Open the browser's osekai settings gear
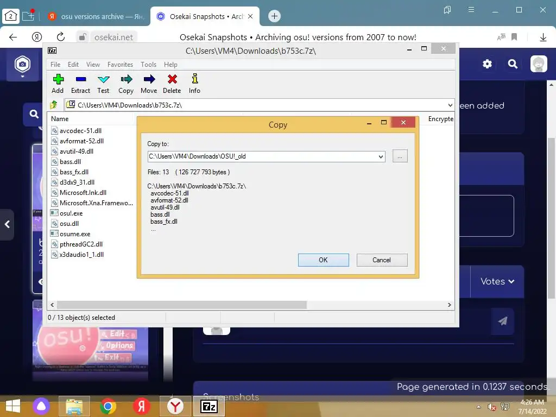 pyautogui.click(x=487, y=64)
